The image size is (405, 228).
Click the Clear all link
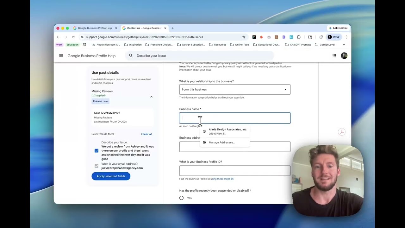pyautogui.click(x=146, y=134)
